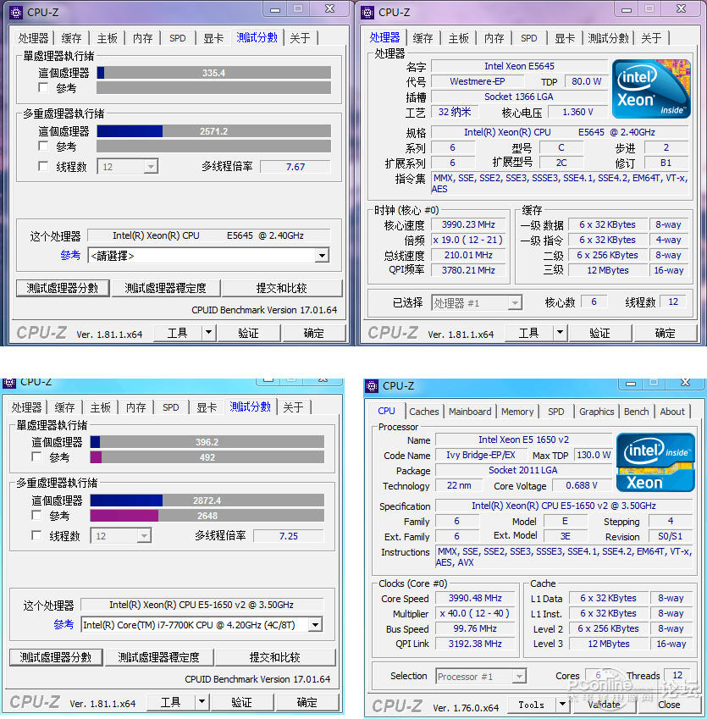The height and width of the screenshot is (719, 707).
Task: Click the Core Speed value 3990.48 MHz
Action: point(475,598)
